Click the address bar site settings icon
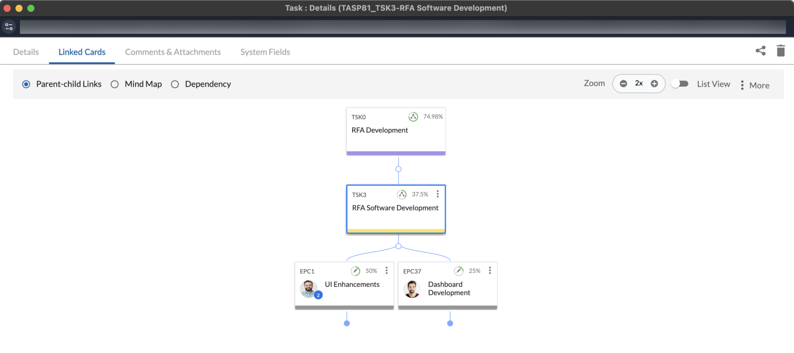Viewport: 794px width, 353px height. pyautogui.click(x=9, y=26)
